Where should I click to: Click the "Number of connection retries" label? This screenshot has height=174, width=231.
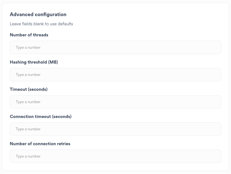[40, 144]
